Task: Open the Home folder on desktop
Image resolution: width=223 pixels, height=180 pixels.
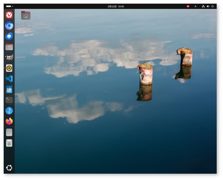Action: 26,18
